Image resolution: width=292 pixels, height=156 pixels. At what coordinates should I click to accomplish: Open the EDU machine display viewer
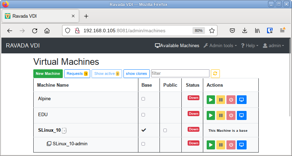click(241, 115)
